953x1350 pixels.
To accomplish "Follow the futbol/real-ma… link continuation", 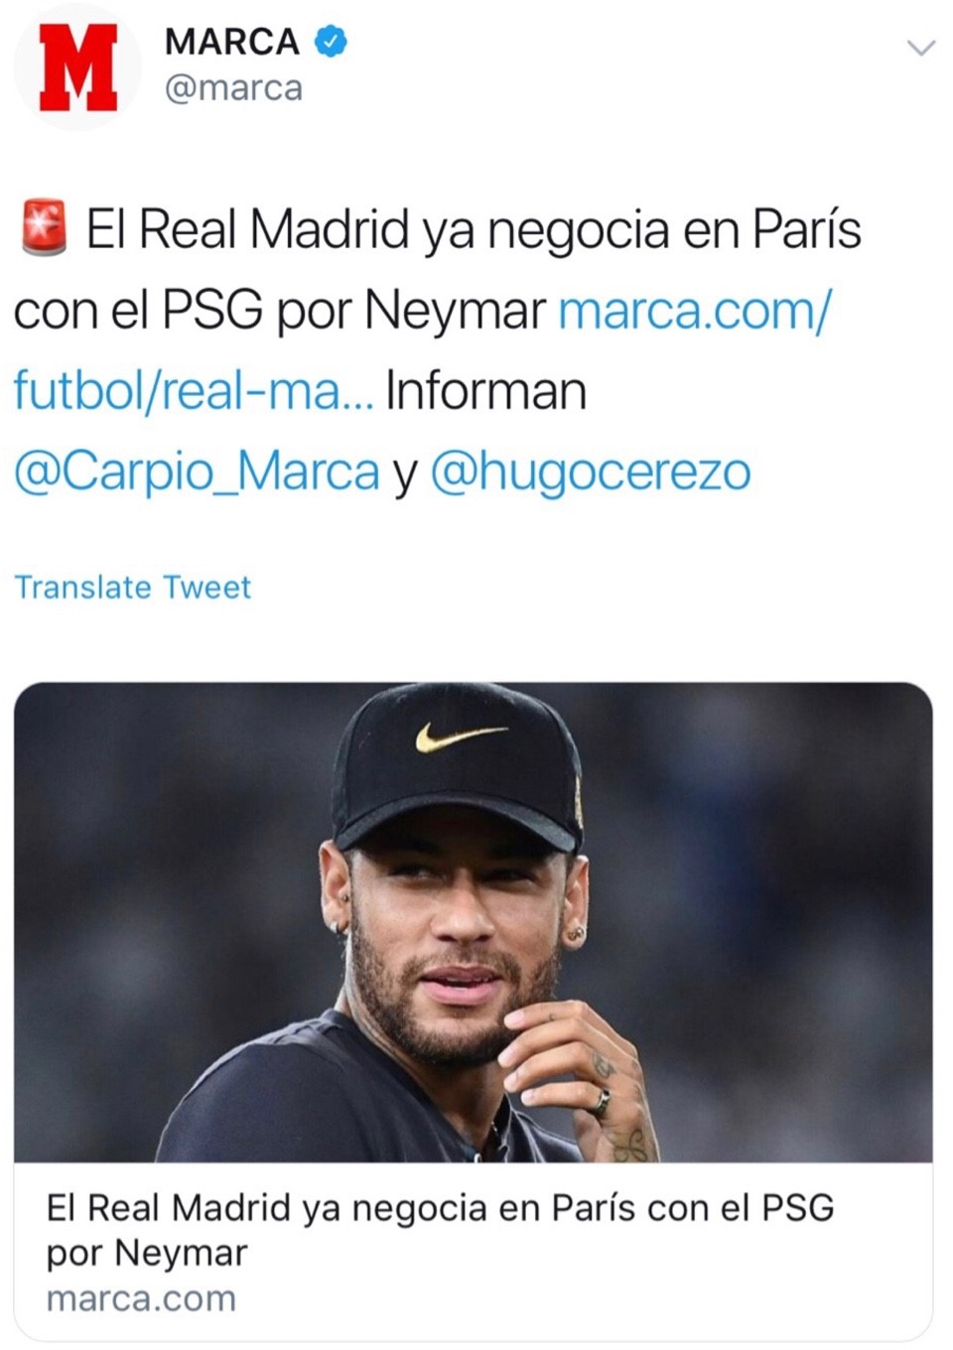I will click(194, 391).
